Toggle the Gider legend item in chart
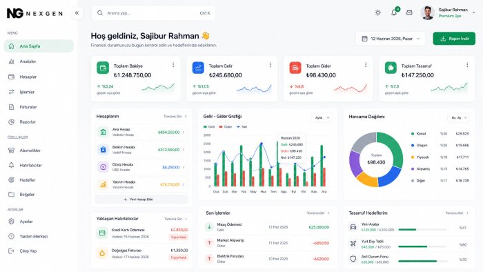483x272 pixels. coord(226,127)
